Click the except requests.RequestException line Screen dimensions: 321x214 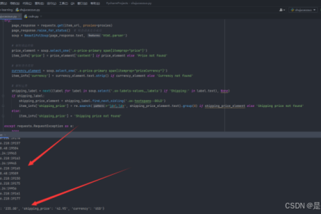pyautogui.click(x=37, y=126)
